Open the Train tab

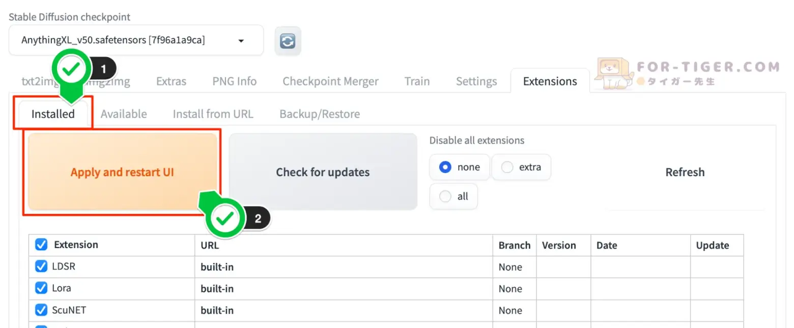coord(417,81)
